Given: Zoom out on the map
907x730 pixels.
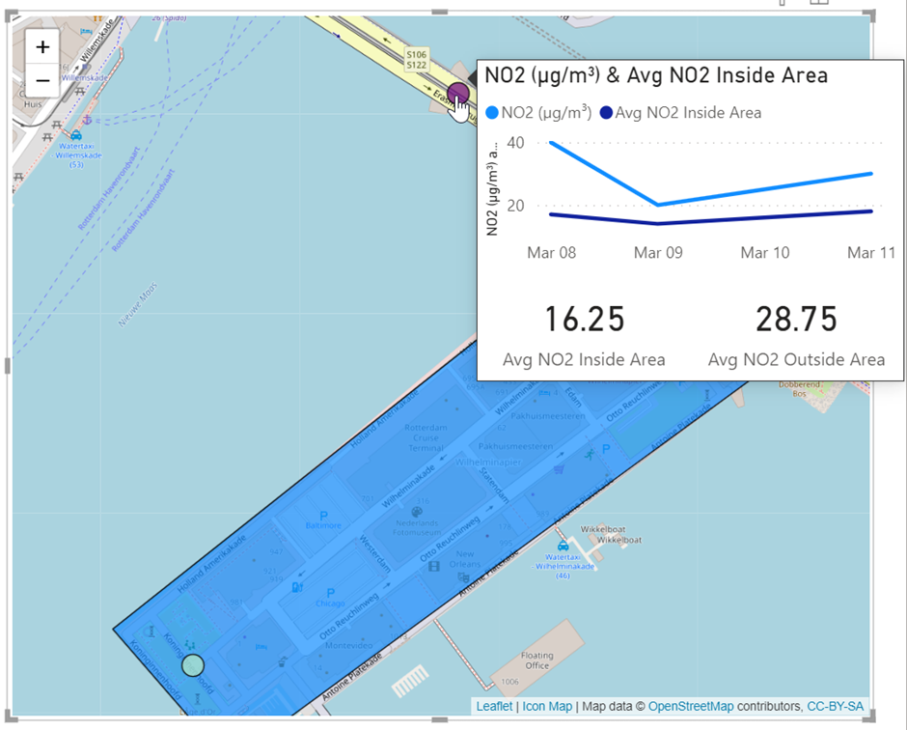Looking at the screenshot, I should pos(42,80).
